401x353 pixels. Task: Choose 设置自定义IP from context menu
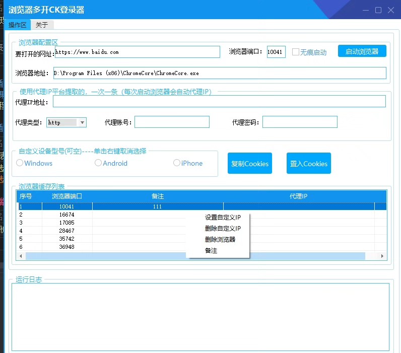tap(223, 218)
